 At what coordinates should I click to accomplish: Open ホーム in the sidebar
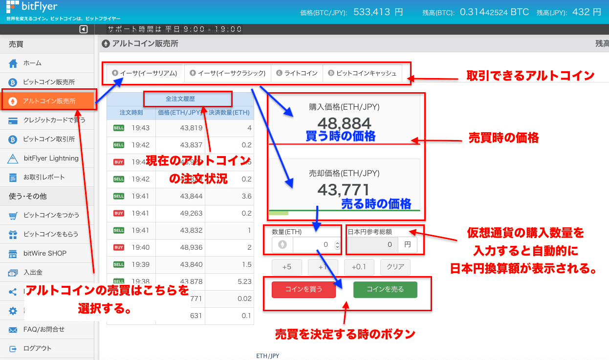pyautogui.click(x=46, y=63)
